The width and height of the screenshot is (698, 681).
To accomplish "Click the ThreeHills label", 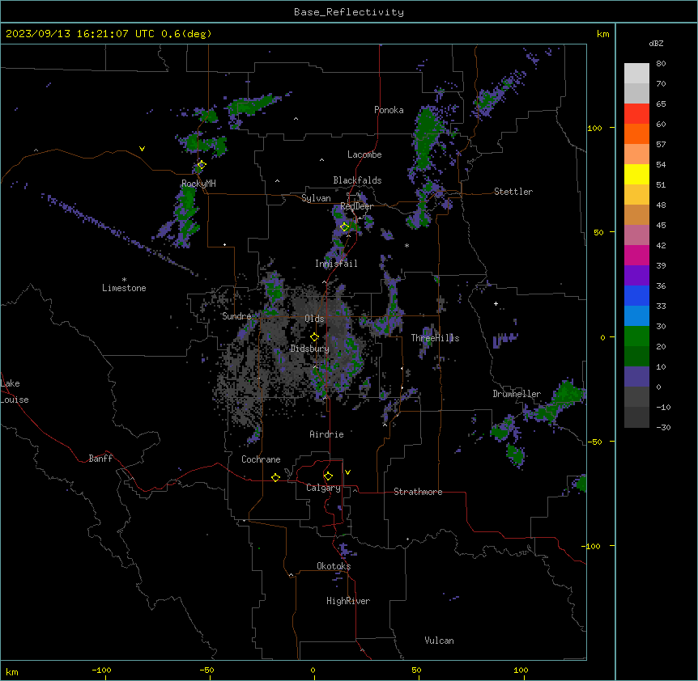I will click(435, 338).
